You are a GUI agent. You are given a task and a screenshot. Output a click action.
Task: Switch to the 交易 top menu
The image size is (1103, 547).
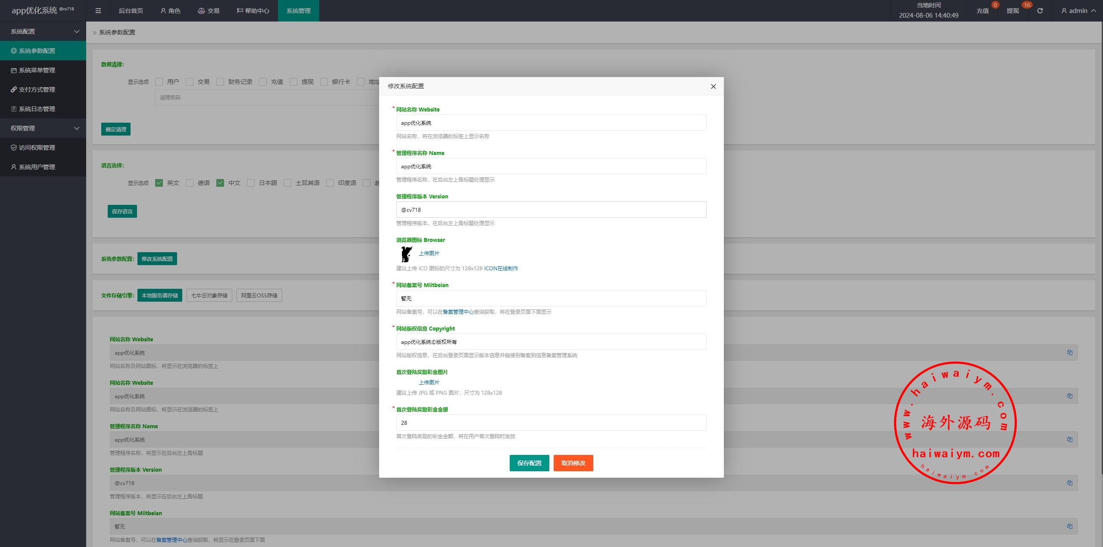point(209,11)
